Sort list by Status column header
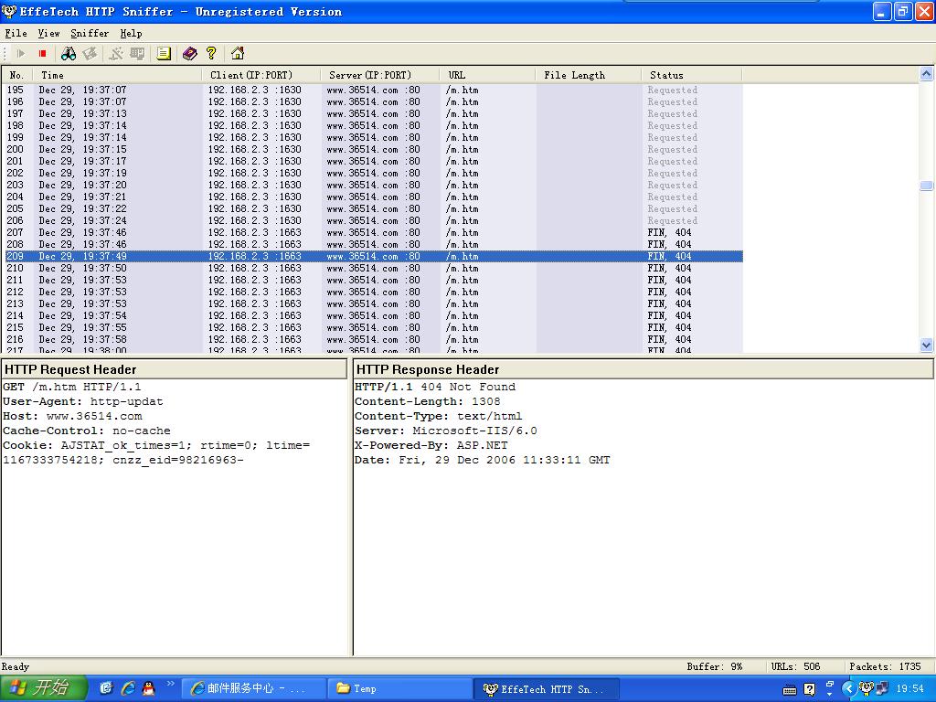 click(666, 75)
